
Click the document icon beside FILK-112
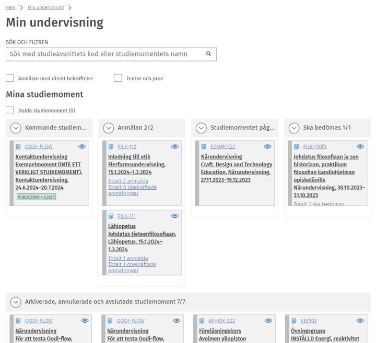(111, 147)
